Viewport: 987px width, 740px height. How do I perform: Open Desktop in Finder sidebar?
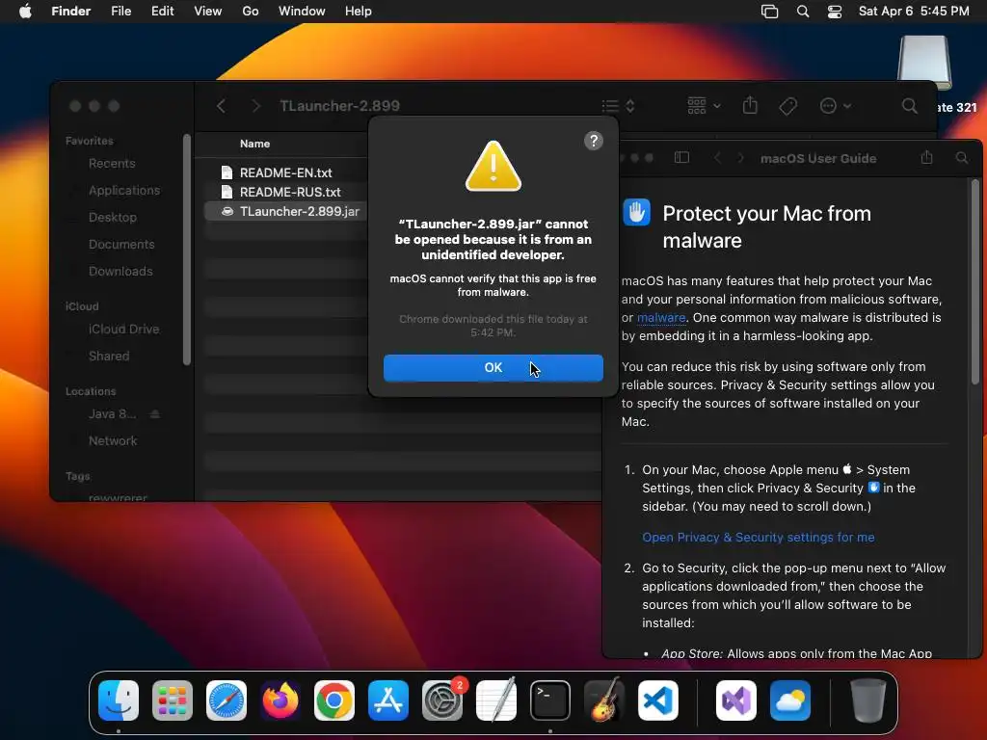point(112,217)
